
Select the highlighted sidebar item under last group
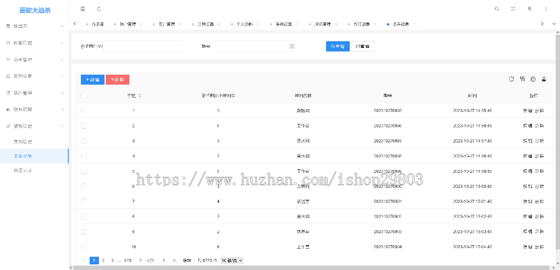[24, 156]
